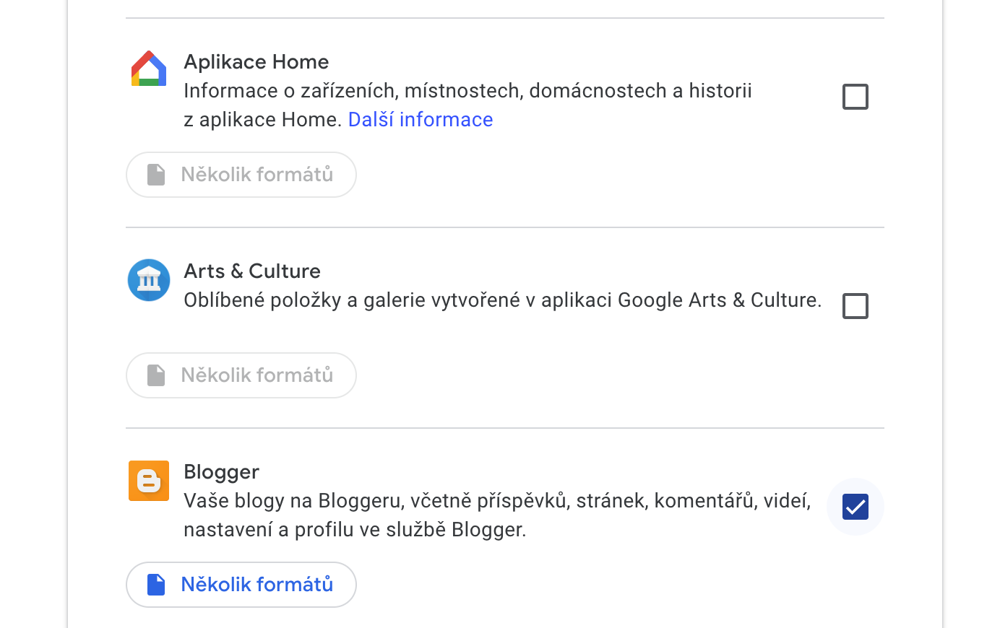
Task: Open Arts & Culture's "Několik formátů" format options
Action: pyautogui.click(x=257, y=375)
